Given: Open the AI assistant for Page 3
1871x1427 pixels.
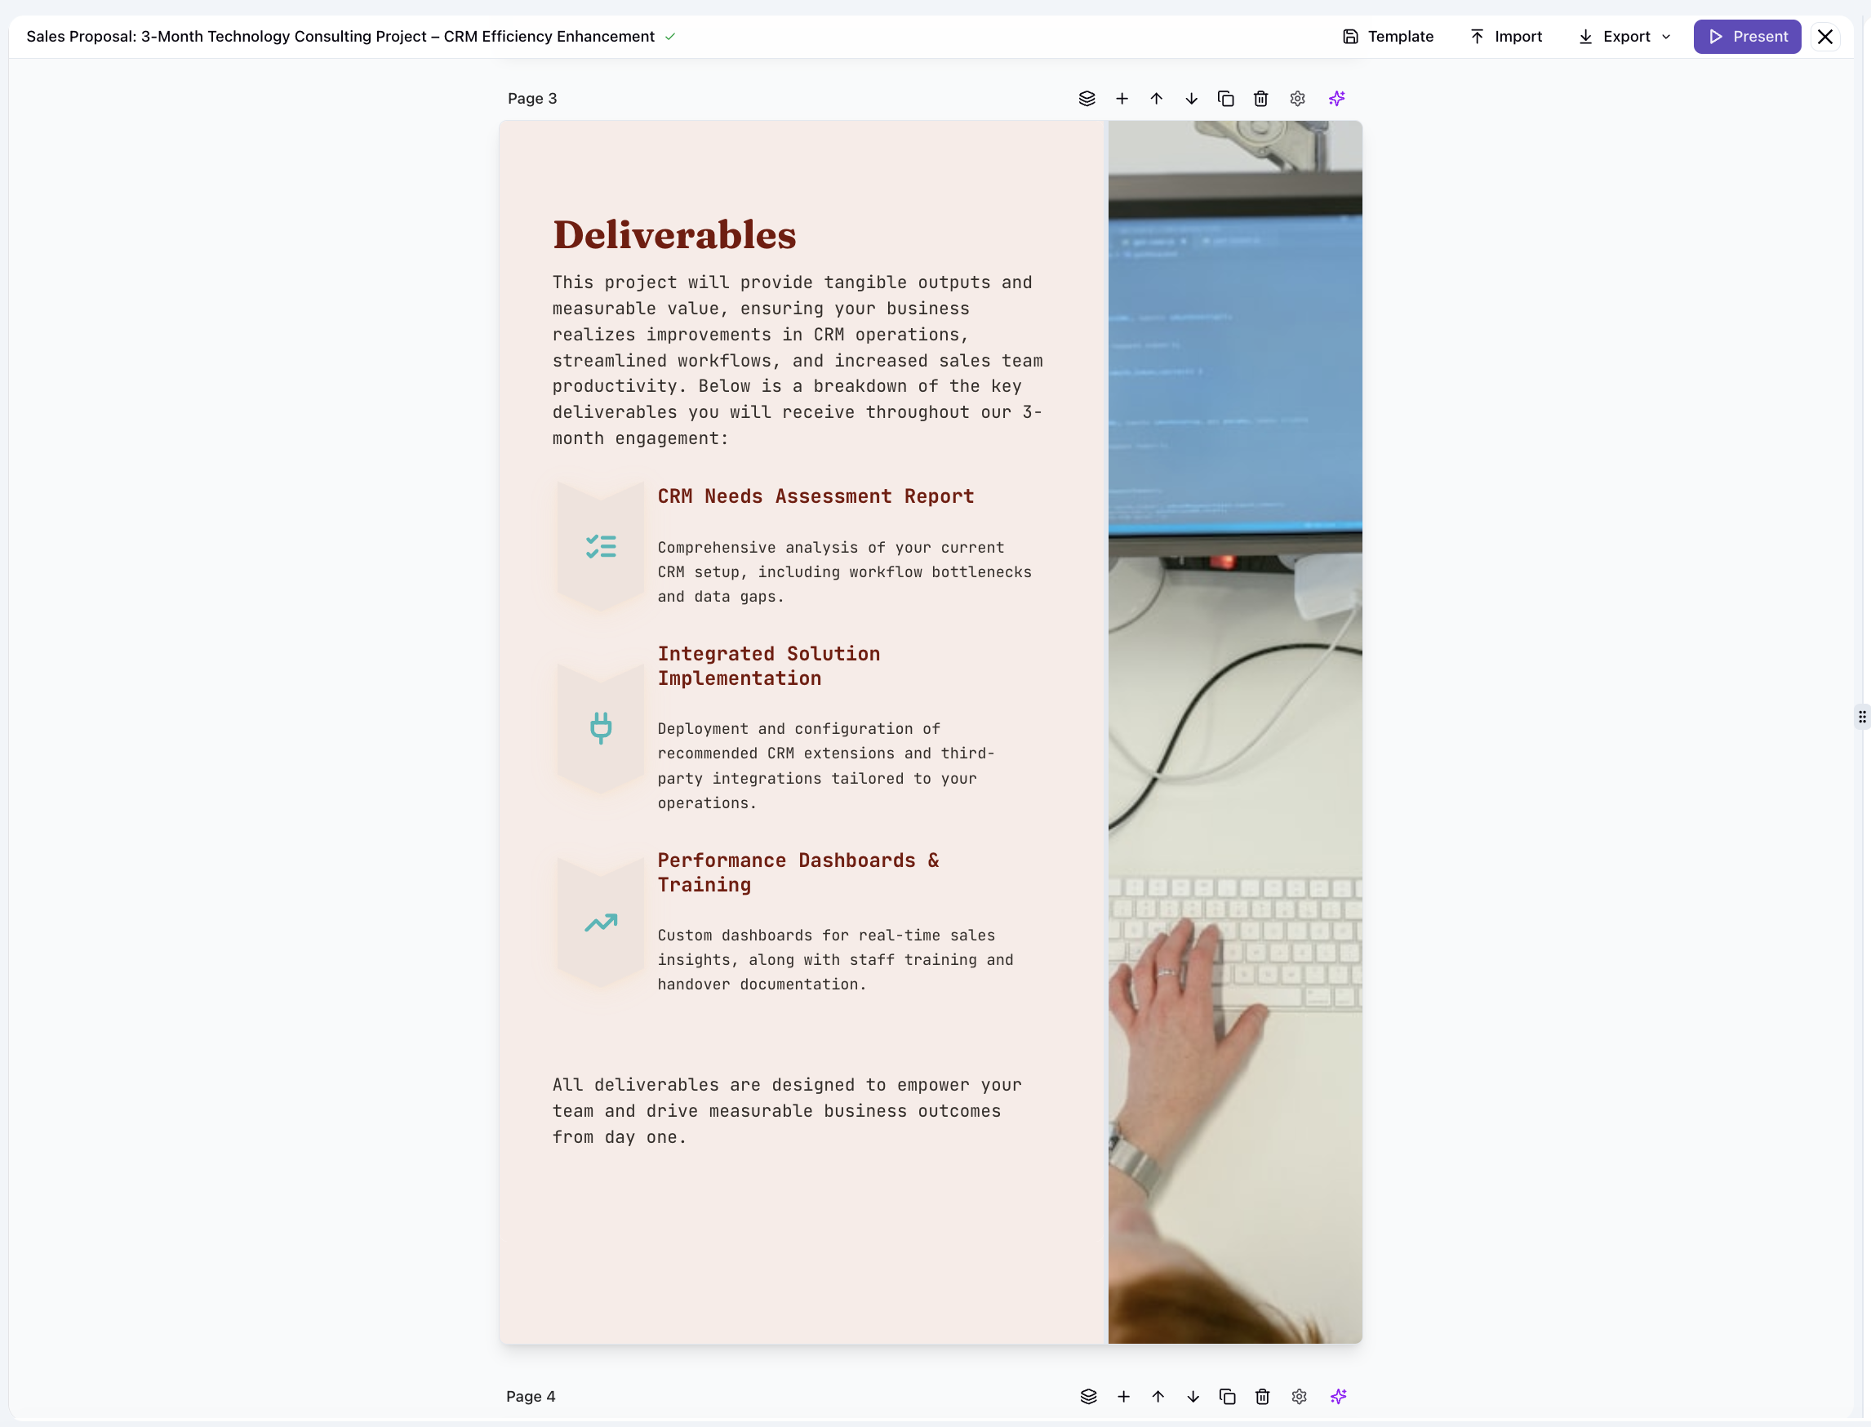Looking at the screenshot, I should tap(1335, 98).
